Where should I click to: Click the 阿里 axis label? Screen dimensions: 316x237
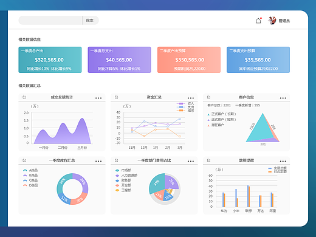(273, 211)
